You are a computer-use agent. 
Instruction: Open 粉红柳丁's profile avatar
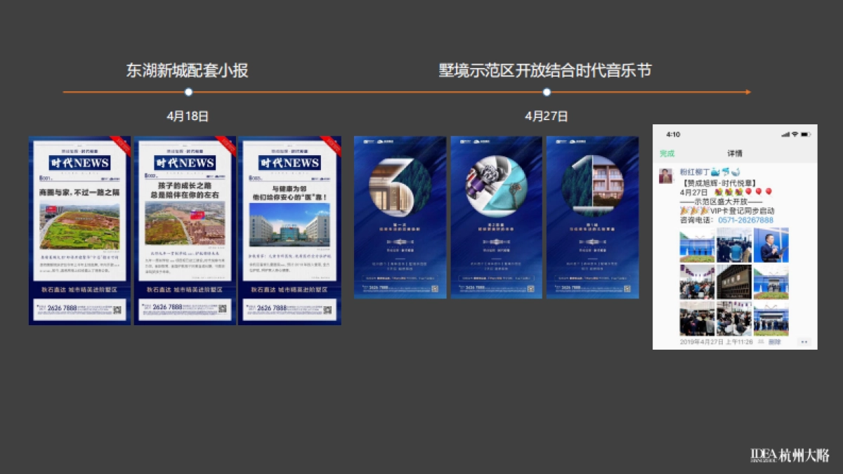[666, 176]
